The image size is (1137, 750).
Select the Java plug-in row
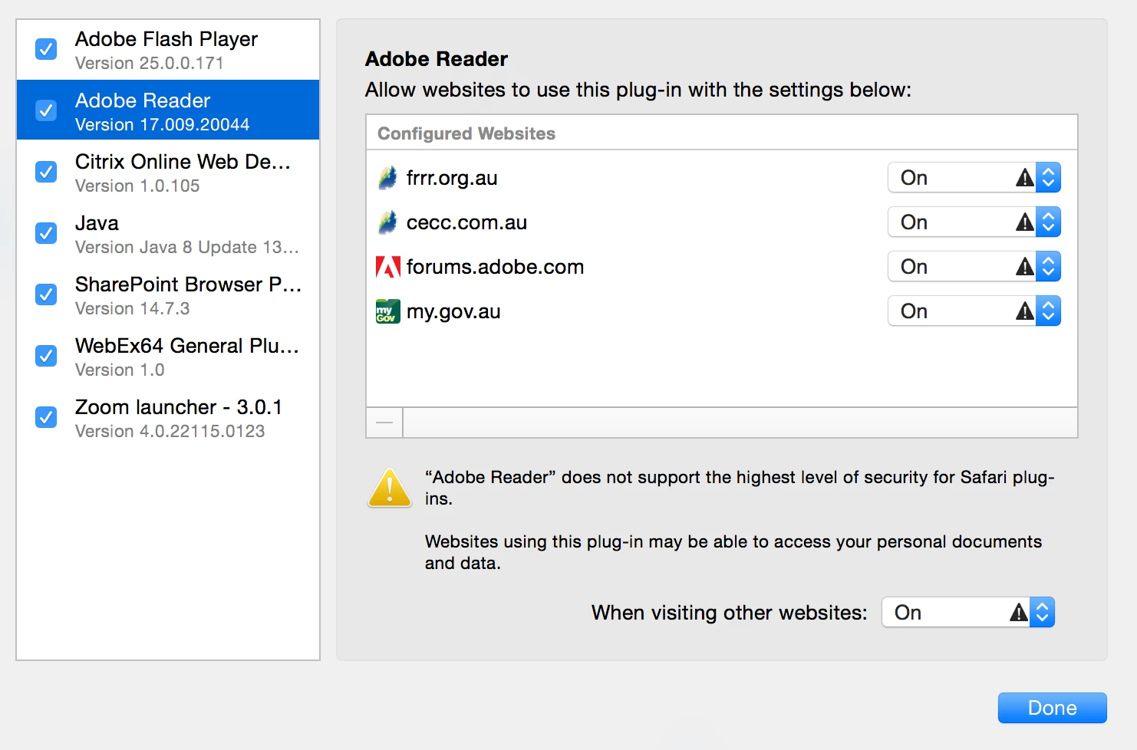pyautogui.click(x=168, y=233)
